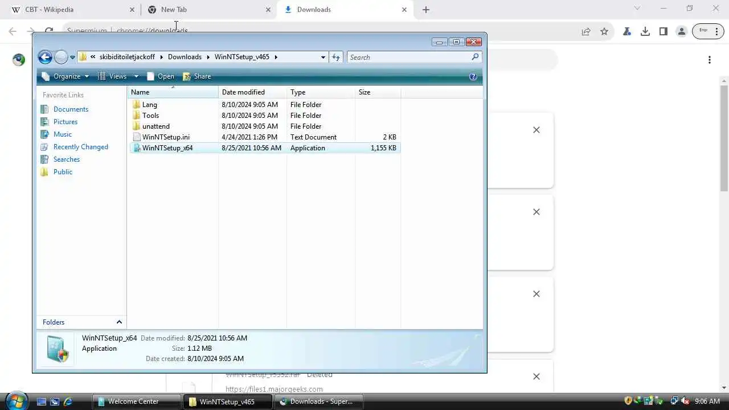Expand the Folders pane
The image size is (729, 410).
point(81,322)
